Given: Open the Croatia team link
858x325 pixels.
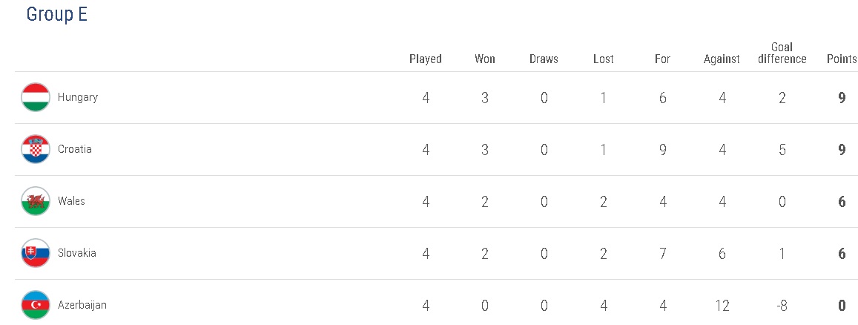Looking at the screenshot, I should [75, 149].
